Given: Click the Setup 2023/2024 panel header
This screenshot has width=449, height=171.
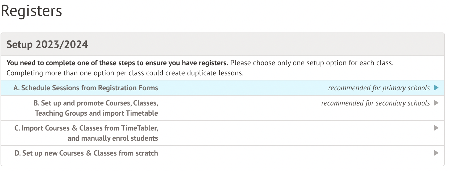Looking at the screenshot, I should tap(47, 44).
